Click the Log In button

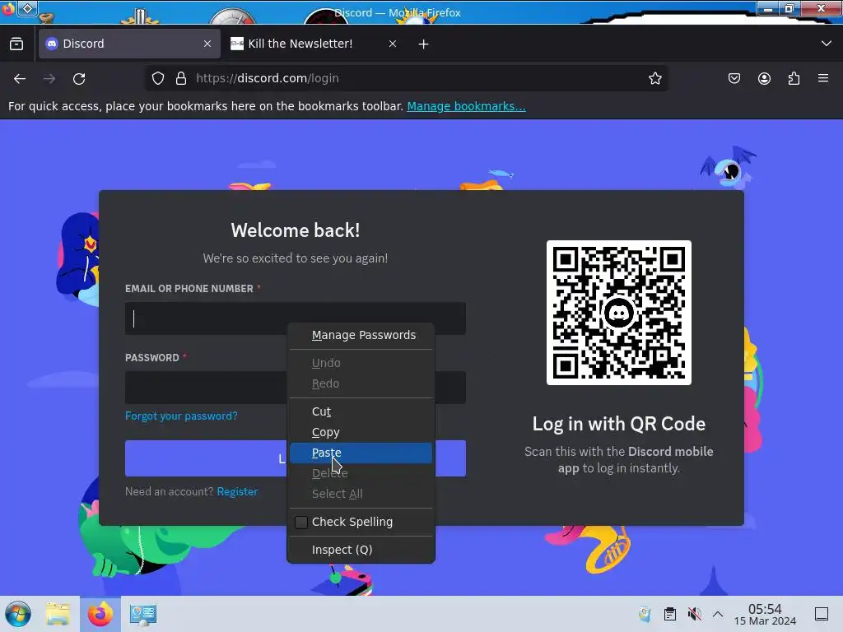click(206, 458)
